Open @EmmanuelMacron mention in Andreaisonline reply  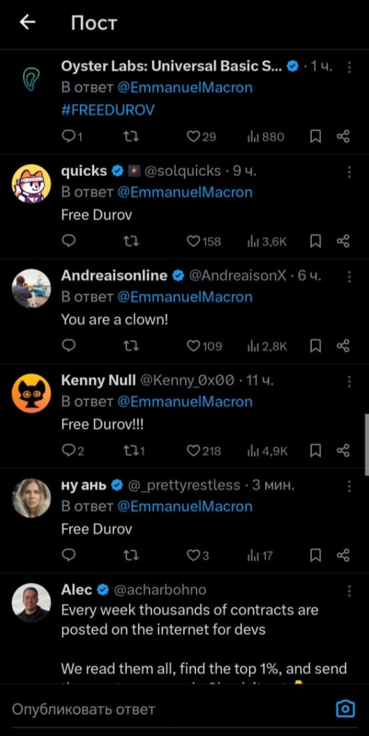(x=184, y=297)
